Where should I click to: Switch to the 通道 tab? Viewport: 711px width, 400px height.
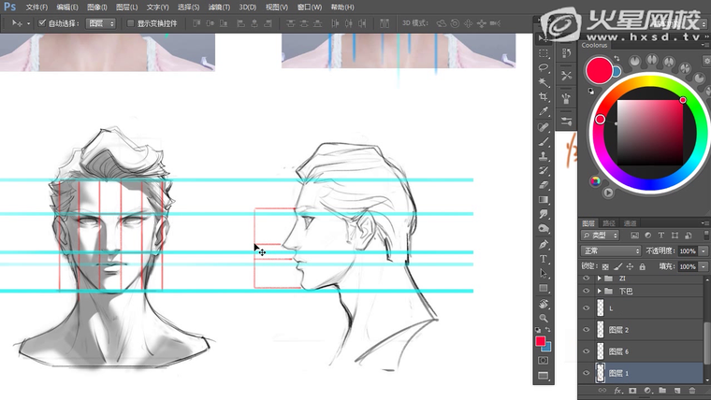point(630,223)
